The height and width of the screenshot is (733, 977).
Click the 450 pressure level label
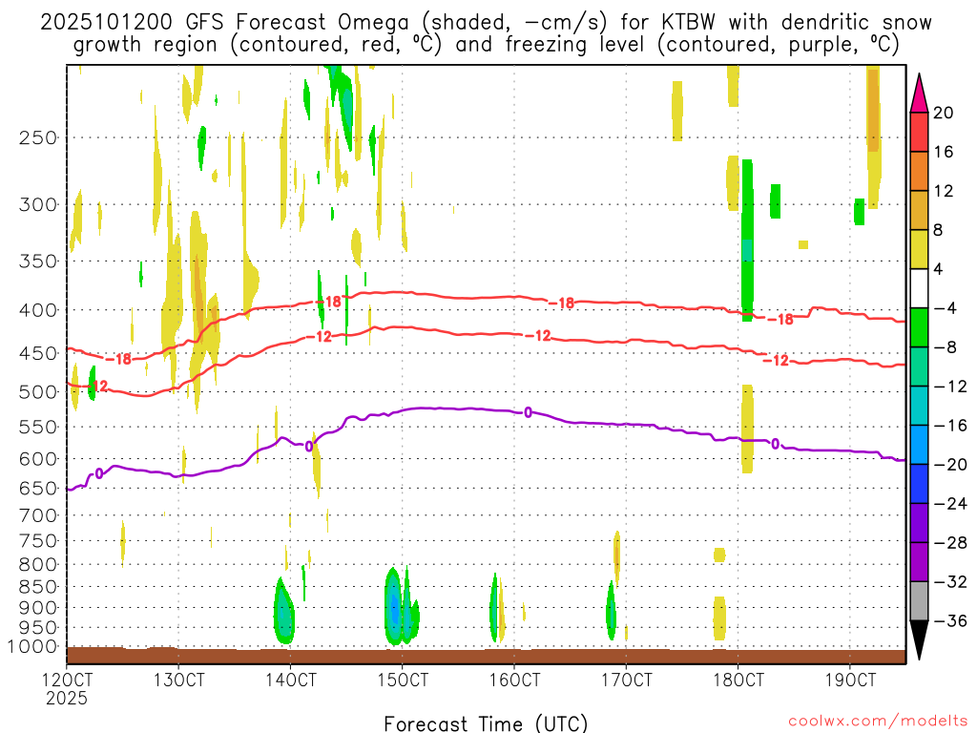click(38, 353)
